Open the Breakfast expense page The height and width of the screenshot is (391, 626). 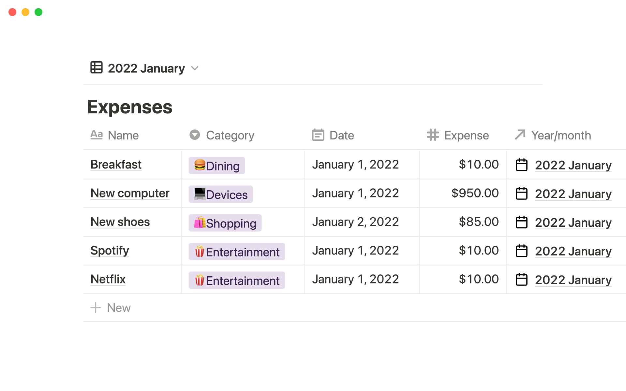116,165
